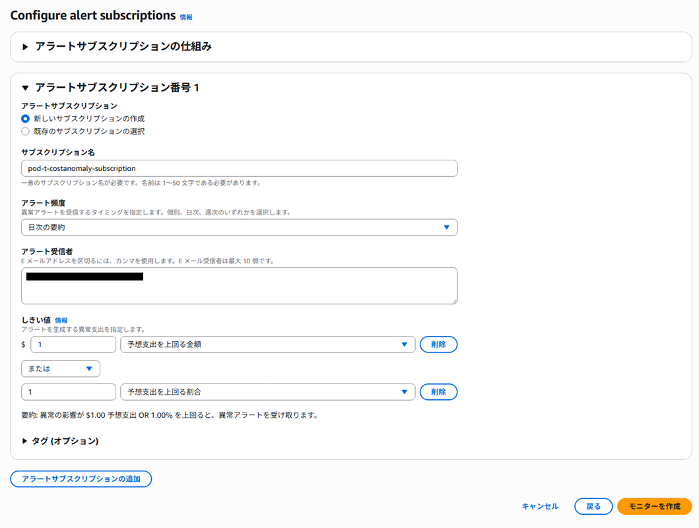Click the resize grip of the recipients textarea
Screen dimensions: 699x528
(454, 301)
